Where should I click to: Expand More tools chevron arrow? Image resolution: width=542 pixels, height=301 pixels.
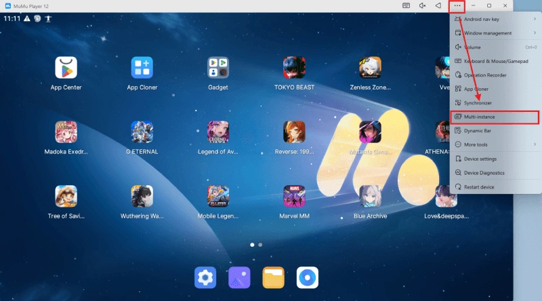[x=535, y=144]
